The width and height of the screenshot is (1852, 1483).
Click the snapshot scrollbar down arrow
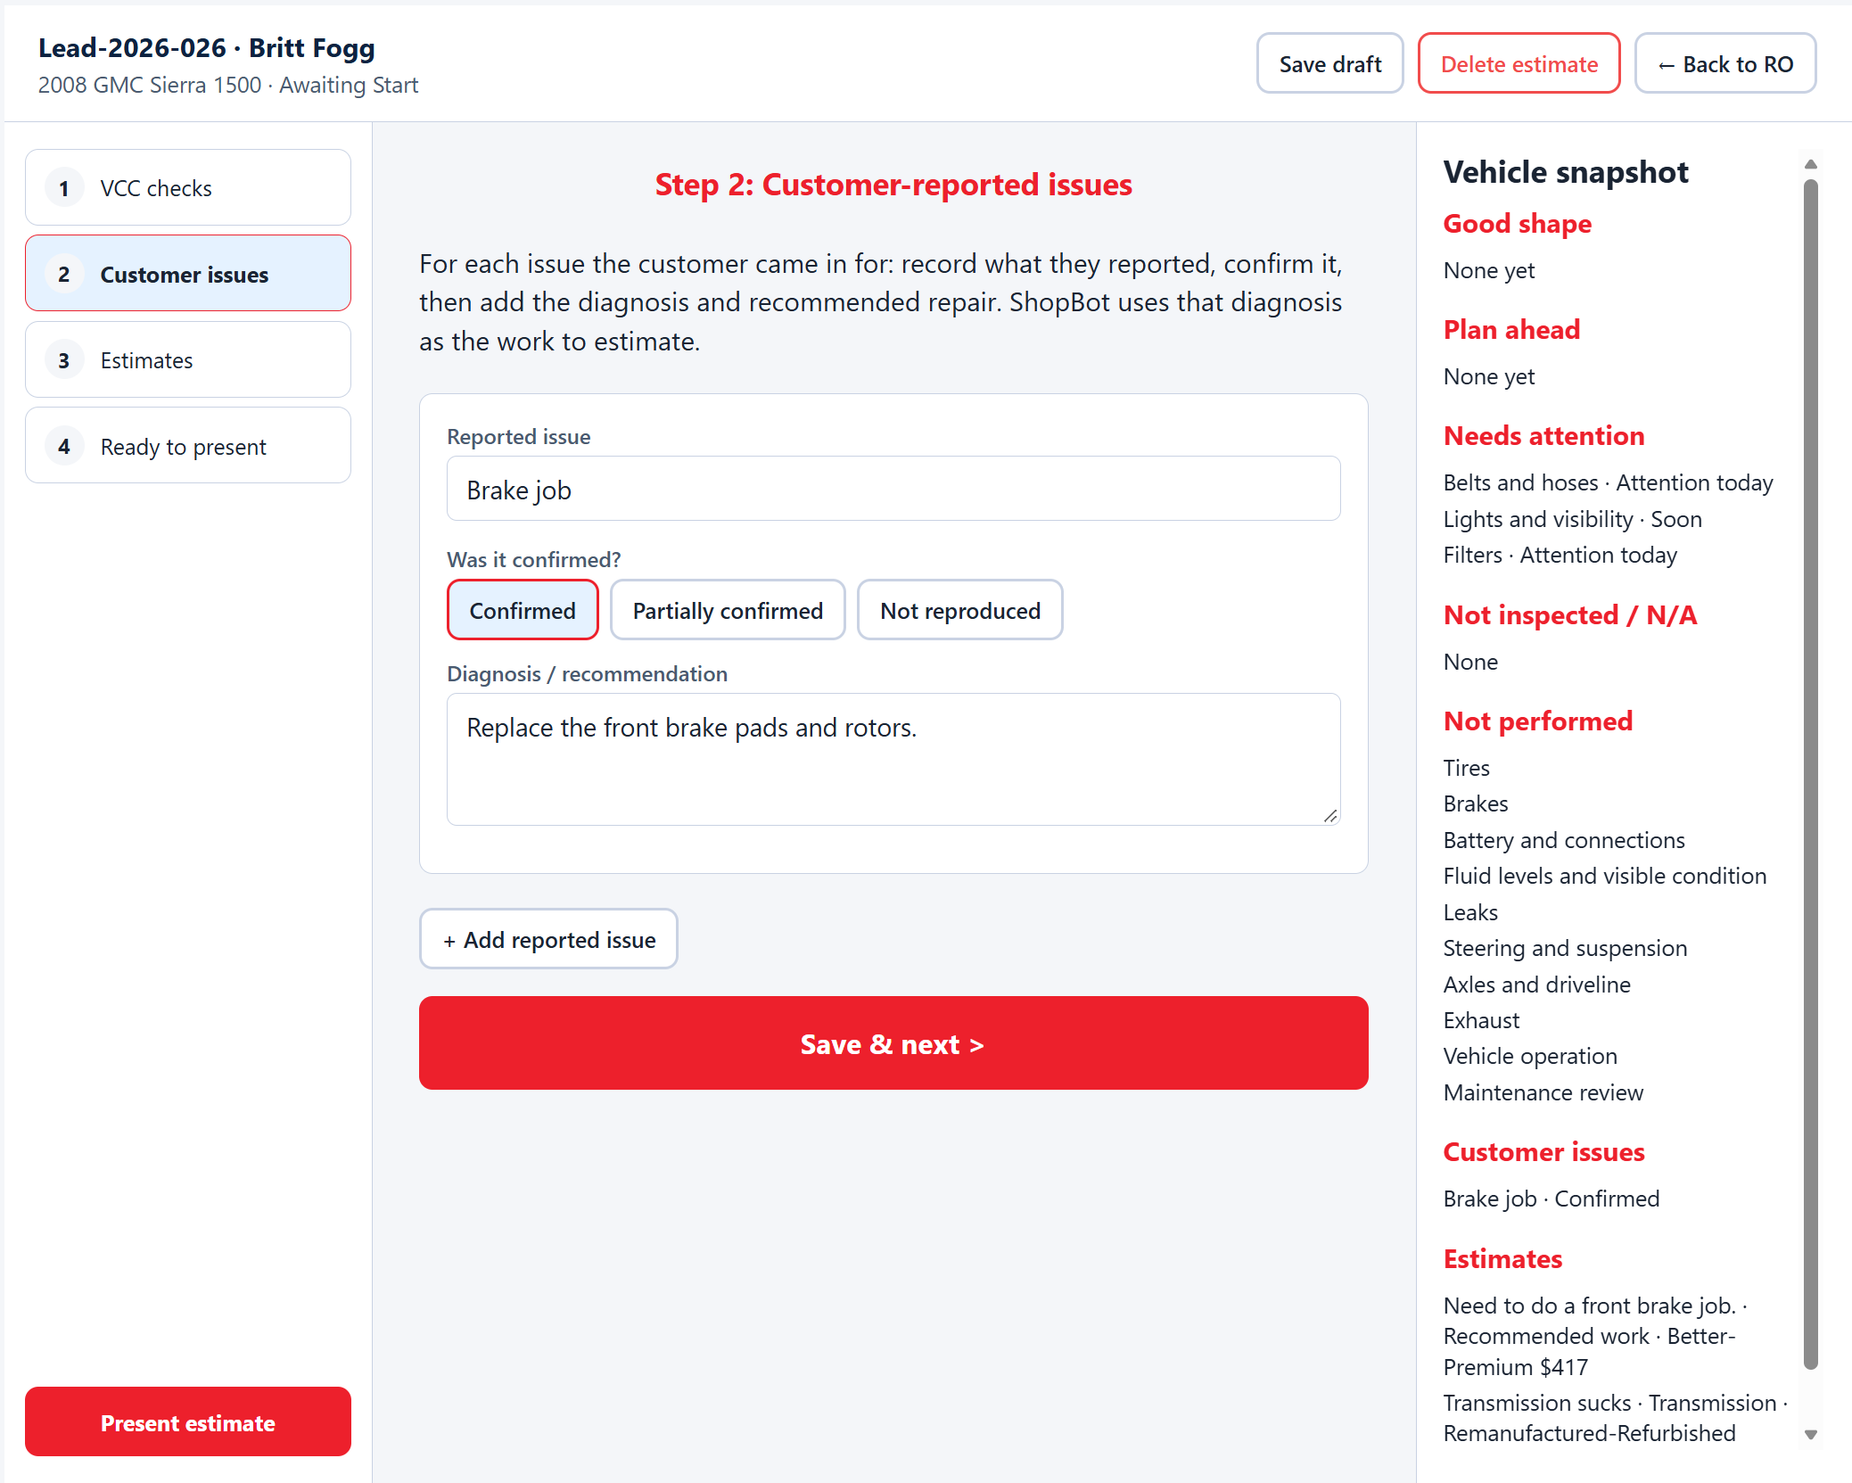pos(1810,1435)
